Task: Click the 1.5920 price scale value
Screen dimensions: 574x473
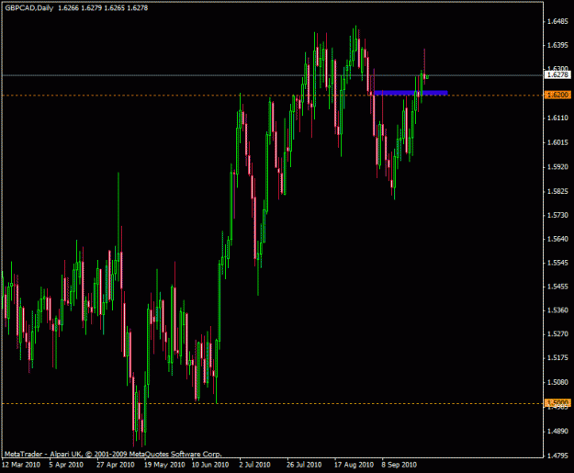Action: (557, 167)
